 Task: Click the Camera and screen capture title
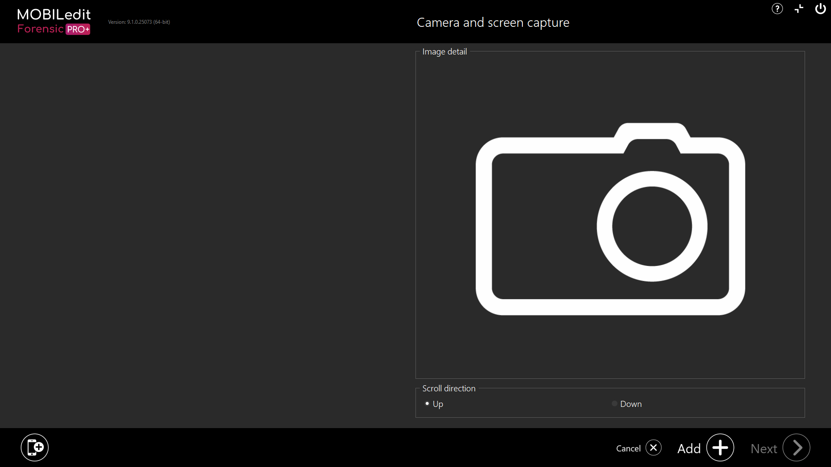[493, 22]
